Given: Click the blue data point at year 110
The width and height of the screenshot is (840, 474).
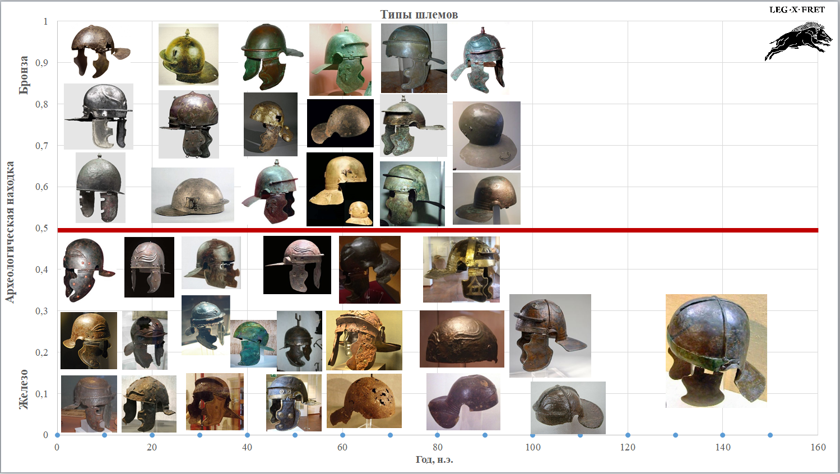Looking at the screenshot, I should (x=580, y=435).
